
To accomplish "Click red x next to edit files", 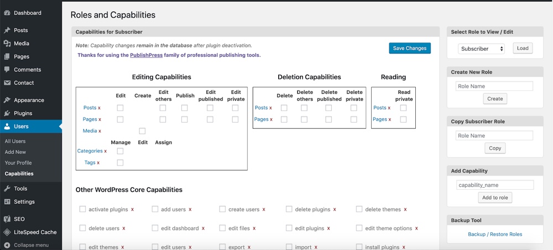I will [254, 228].
